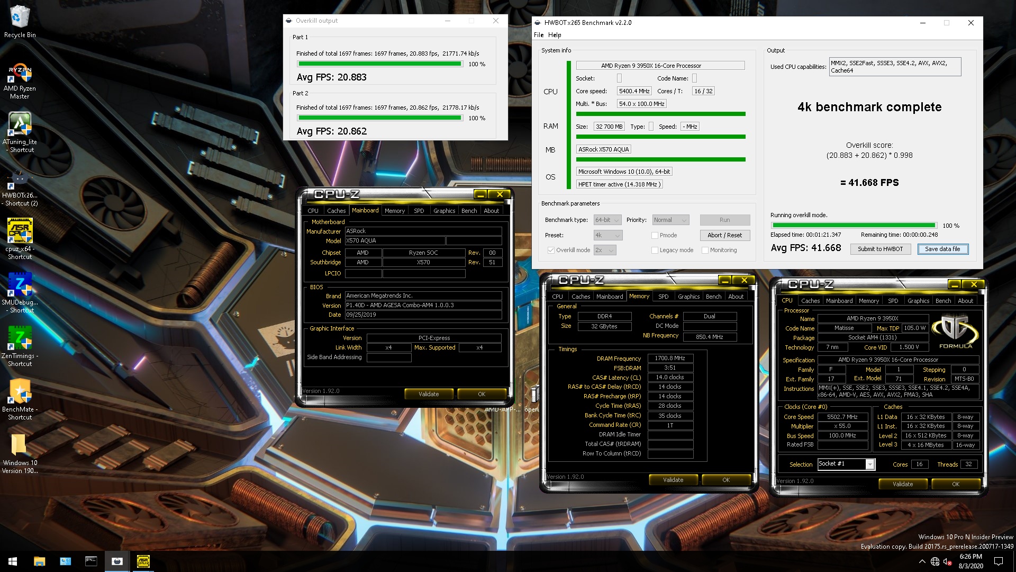Screen dimensions: 1016x572
Task: Select the HWBOT x265 taskbar icon
Action: pyautogui.click(x=117, y=561)
